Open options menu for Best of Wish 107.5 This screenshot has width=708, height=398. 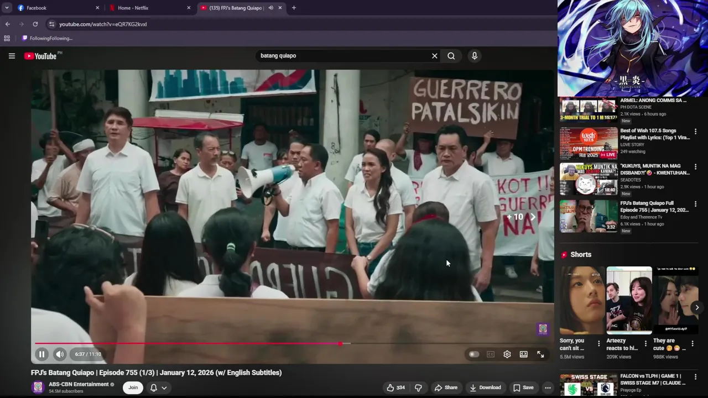point(695,132)
